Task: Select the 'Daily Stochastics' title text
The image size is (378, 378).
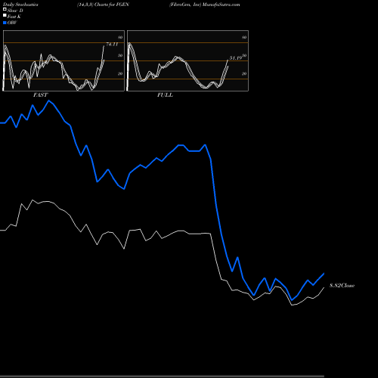Action: click(20, 5)
